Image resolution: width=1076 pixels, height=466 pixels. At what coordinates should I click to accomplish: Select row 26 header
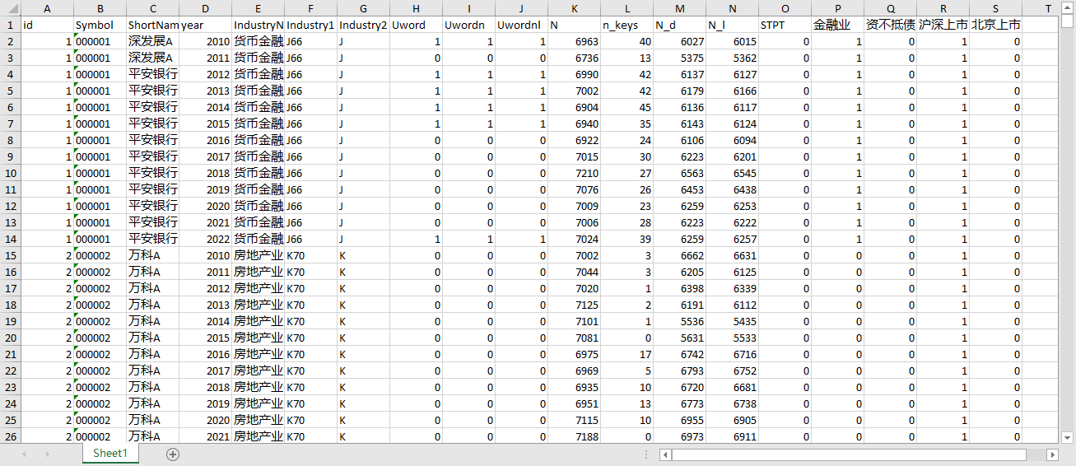(10, 436)
